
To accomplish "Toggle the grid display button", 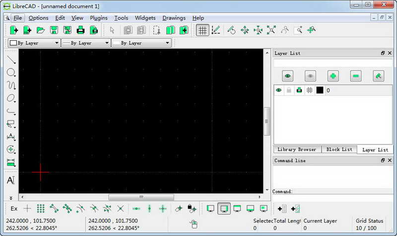I will [x=202, y=30].
